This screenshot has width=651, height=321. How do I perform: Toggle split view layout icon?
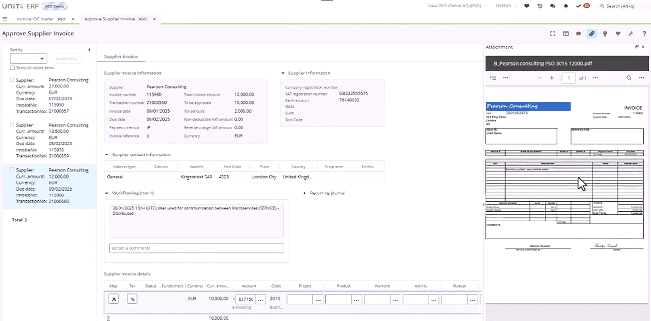tap(566, 33)
